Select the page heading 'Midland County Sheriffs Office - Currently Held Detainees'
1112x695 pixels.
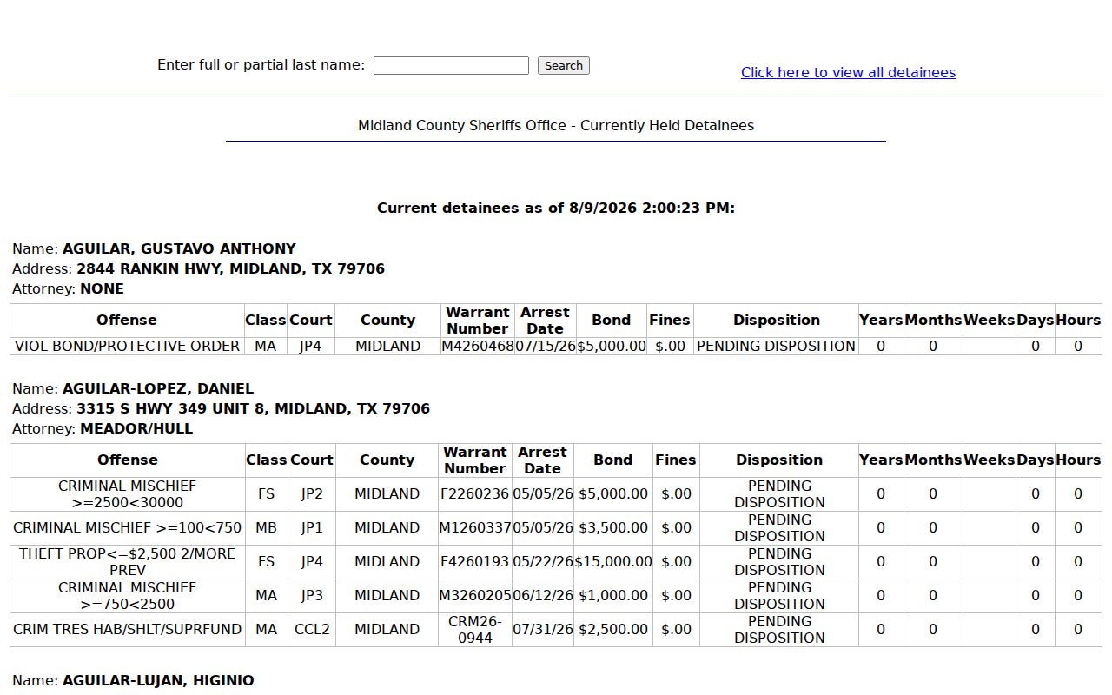[556, 126]
